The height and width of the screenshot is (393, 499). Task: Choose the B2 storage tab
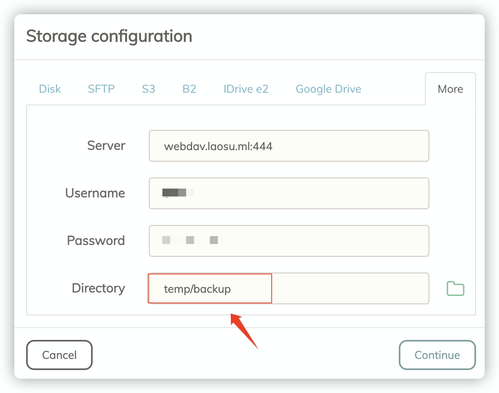[x=189, y=89]
